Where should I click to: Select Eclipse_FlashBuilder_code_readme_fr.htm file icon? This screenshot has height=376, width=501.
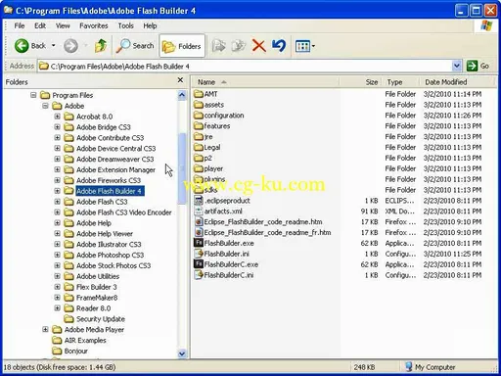tap(199, 232)
